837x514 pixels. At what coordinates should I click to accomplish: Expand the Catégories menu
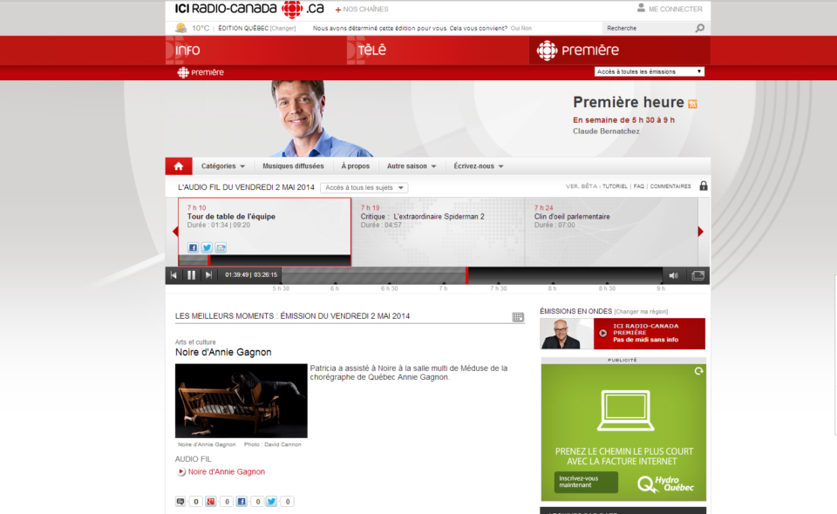pyautogui.click(x=223, y=166)
